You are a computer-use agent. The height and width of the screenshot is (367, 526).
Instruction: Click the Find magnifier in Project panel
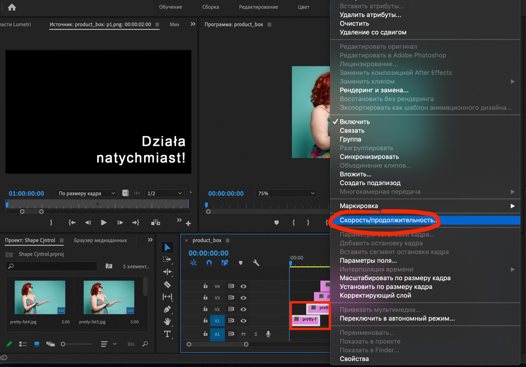click(145, 344)
